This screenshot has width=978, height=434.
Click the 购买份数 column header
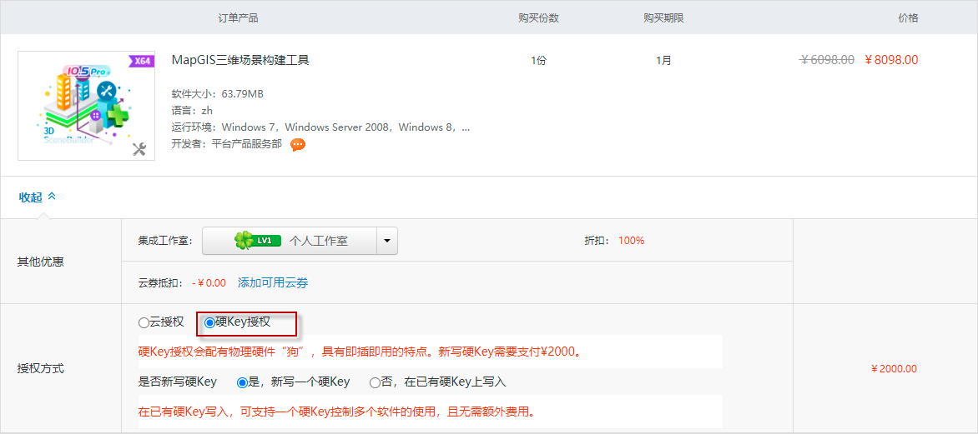pos(539,18)
